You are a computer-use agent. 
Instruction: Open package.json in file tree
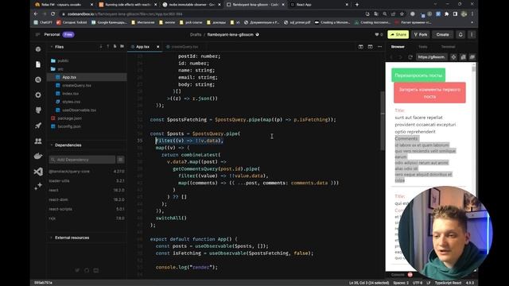(69, 118)
